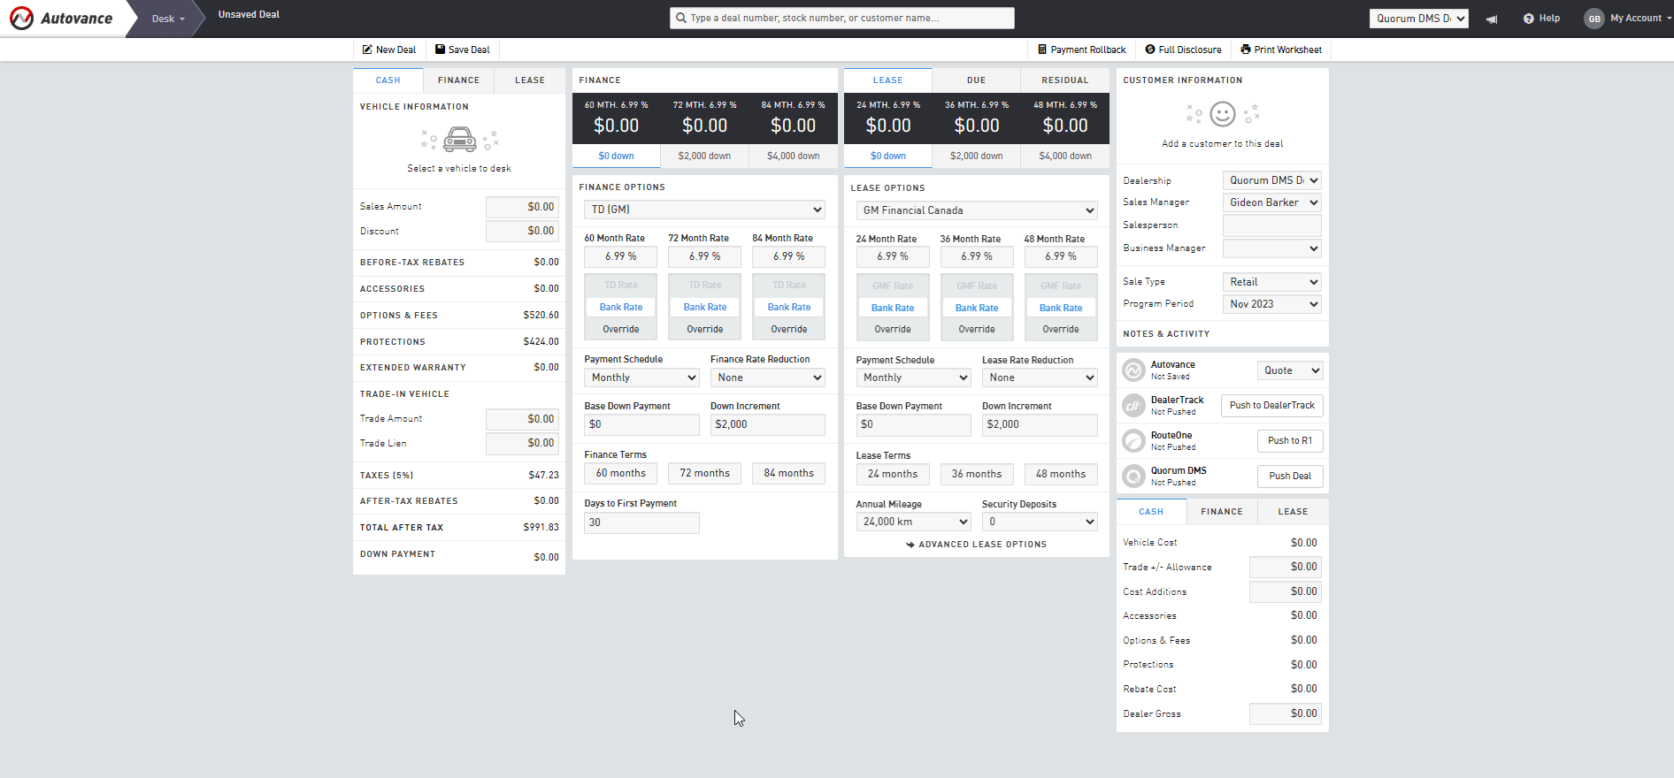Click the New Deal pencil icon

pyautogui.click(x=367, y=50)
